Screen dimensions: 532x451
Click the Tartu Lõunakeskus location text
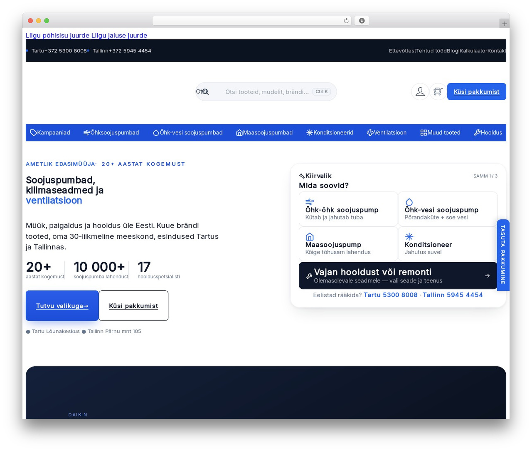point(56,332)
